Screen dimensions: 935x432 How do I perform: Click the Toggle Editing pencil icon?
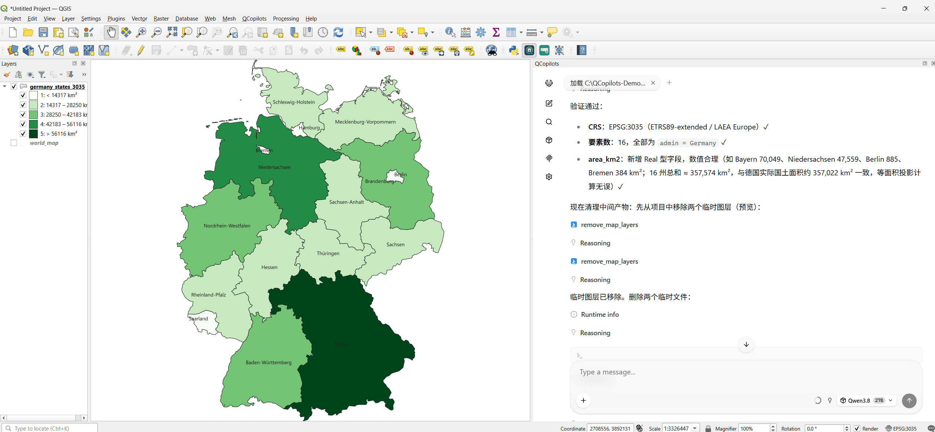(x=141, y=50)
